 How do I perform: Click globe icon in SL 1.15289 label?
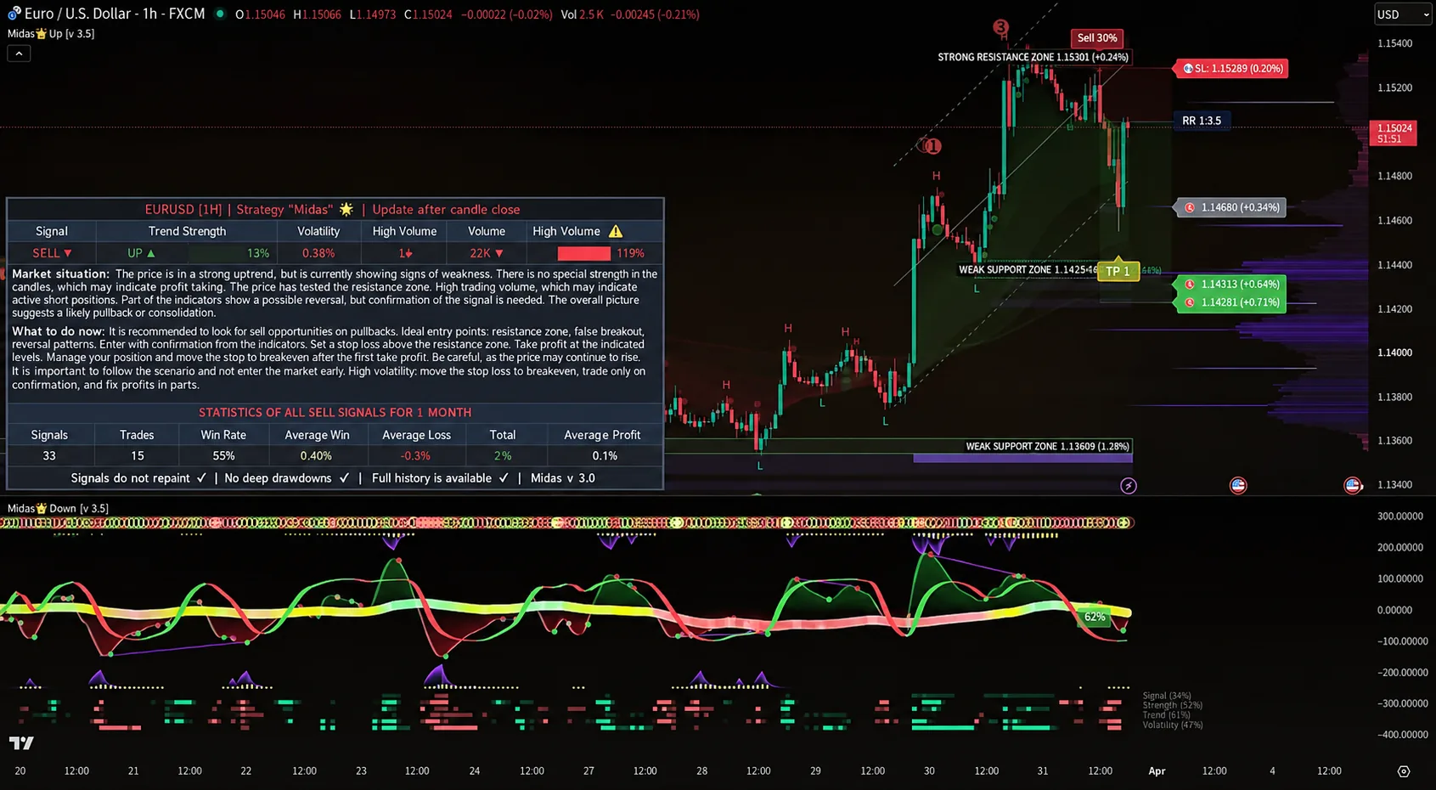tap(1188, 68)
